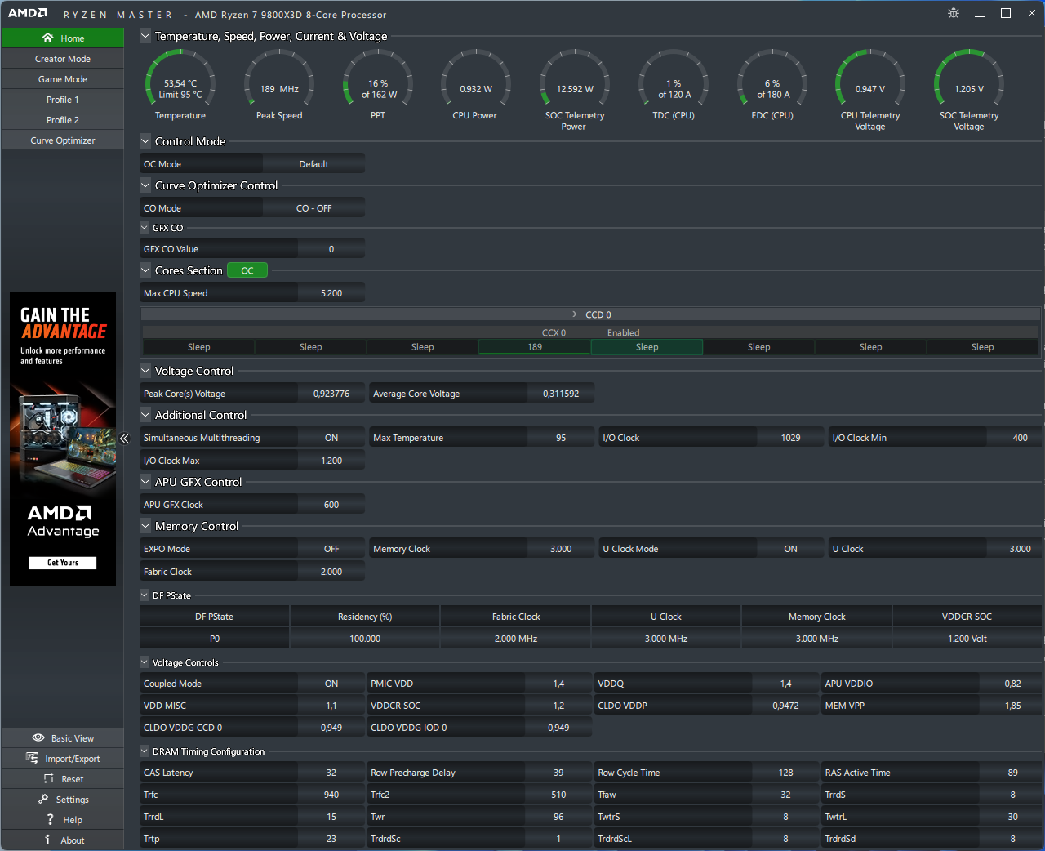The width and height of the screenshot is (1045, 851).
Task: Collapse the Voltage Controls section
Action: 145,662
